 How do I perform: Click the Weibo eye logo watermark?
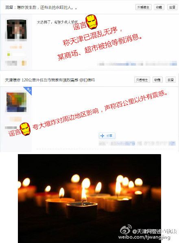[126, 230]
